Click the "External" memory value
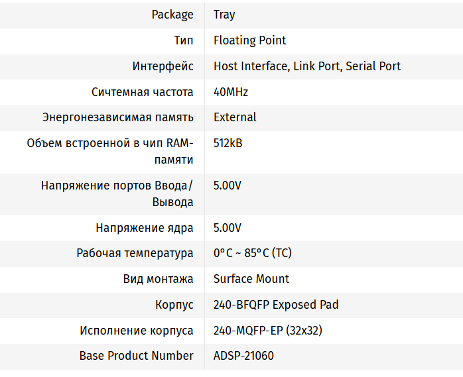Image resolution: width=463 pixels, height=377 pixels. 235,117
